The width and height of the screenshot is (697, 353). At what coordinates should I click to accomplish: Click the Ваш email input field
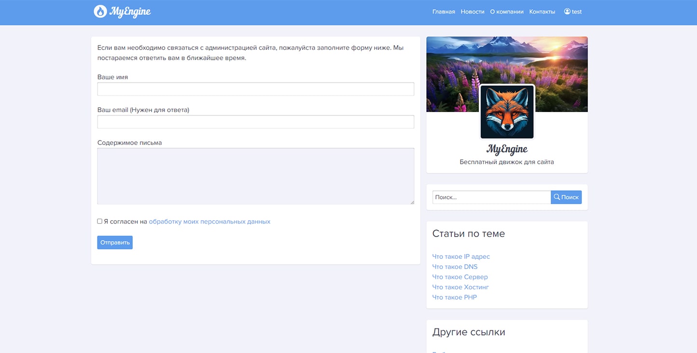tap(256, 122)
